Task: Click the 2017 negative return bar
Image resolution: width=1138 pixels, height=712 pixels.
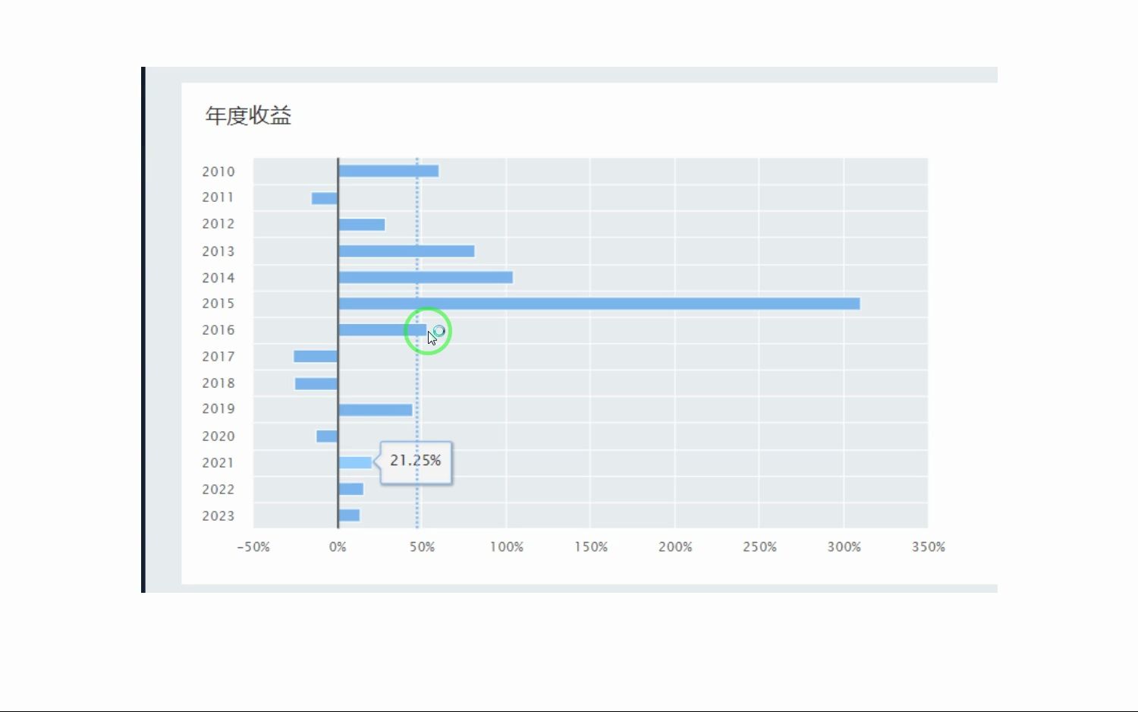Action: [x=316, y=356]
